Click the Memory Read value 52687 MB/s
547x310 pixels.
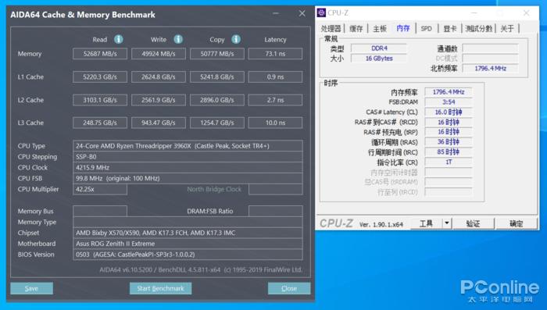pos(100,54)
